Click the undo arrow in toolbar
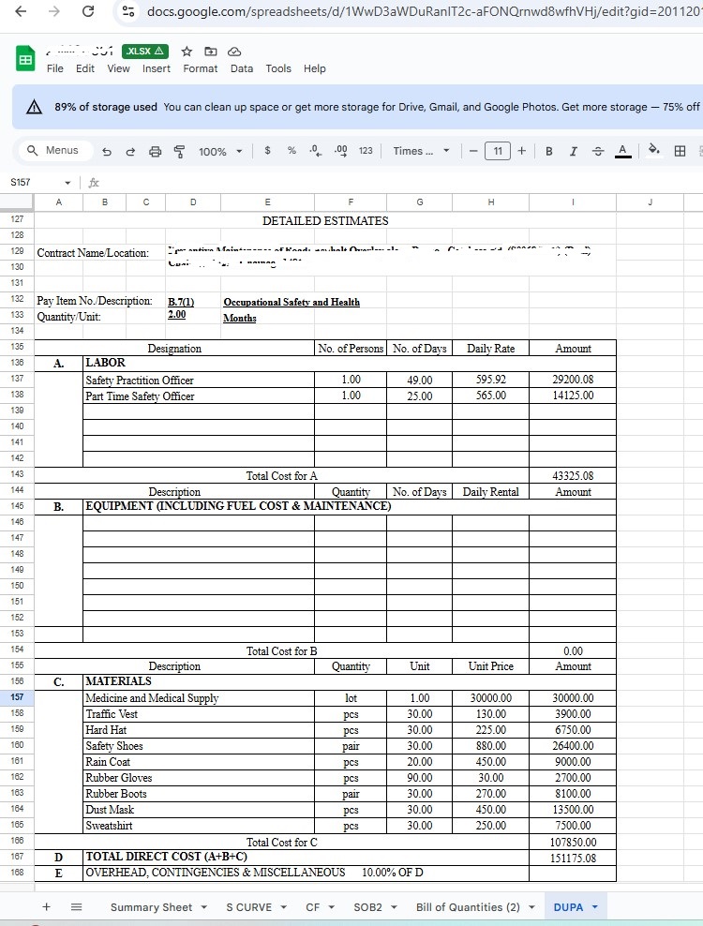The image size is (703, 926). (x=106, y=151)
